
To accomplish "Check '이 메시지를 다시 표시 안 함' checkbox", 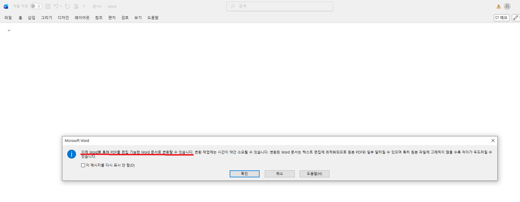I will point(83,165).
